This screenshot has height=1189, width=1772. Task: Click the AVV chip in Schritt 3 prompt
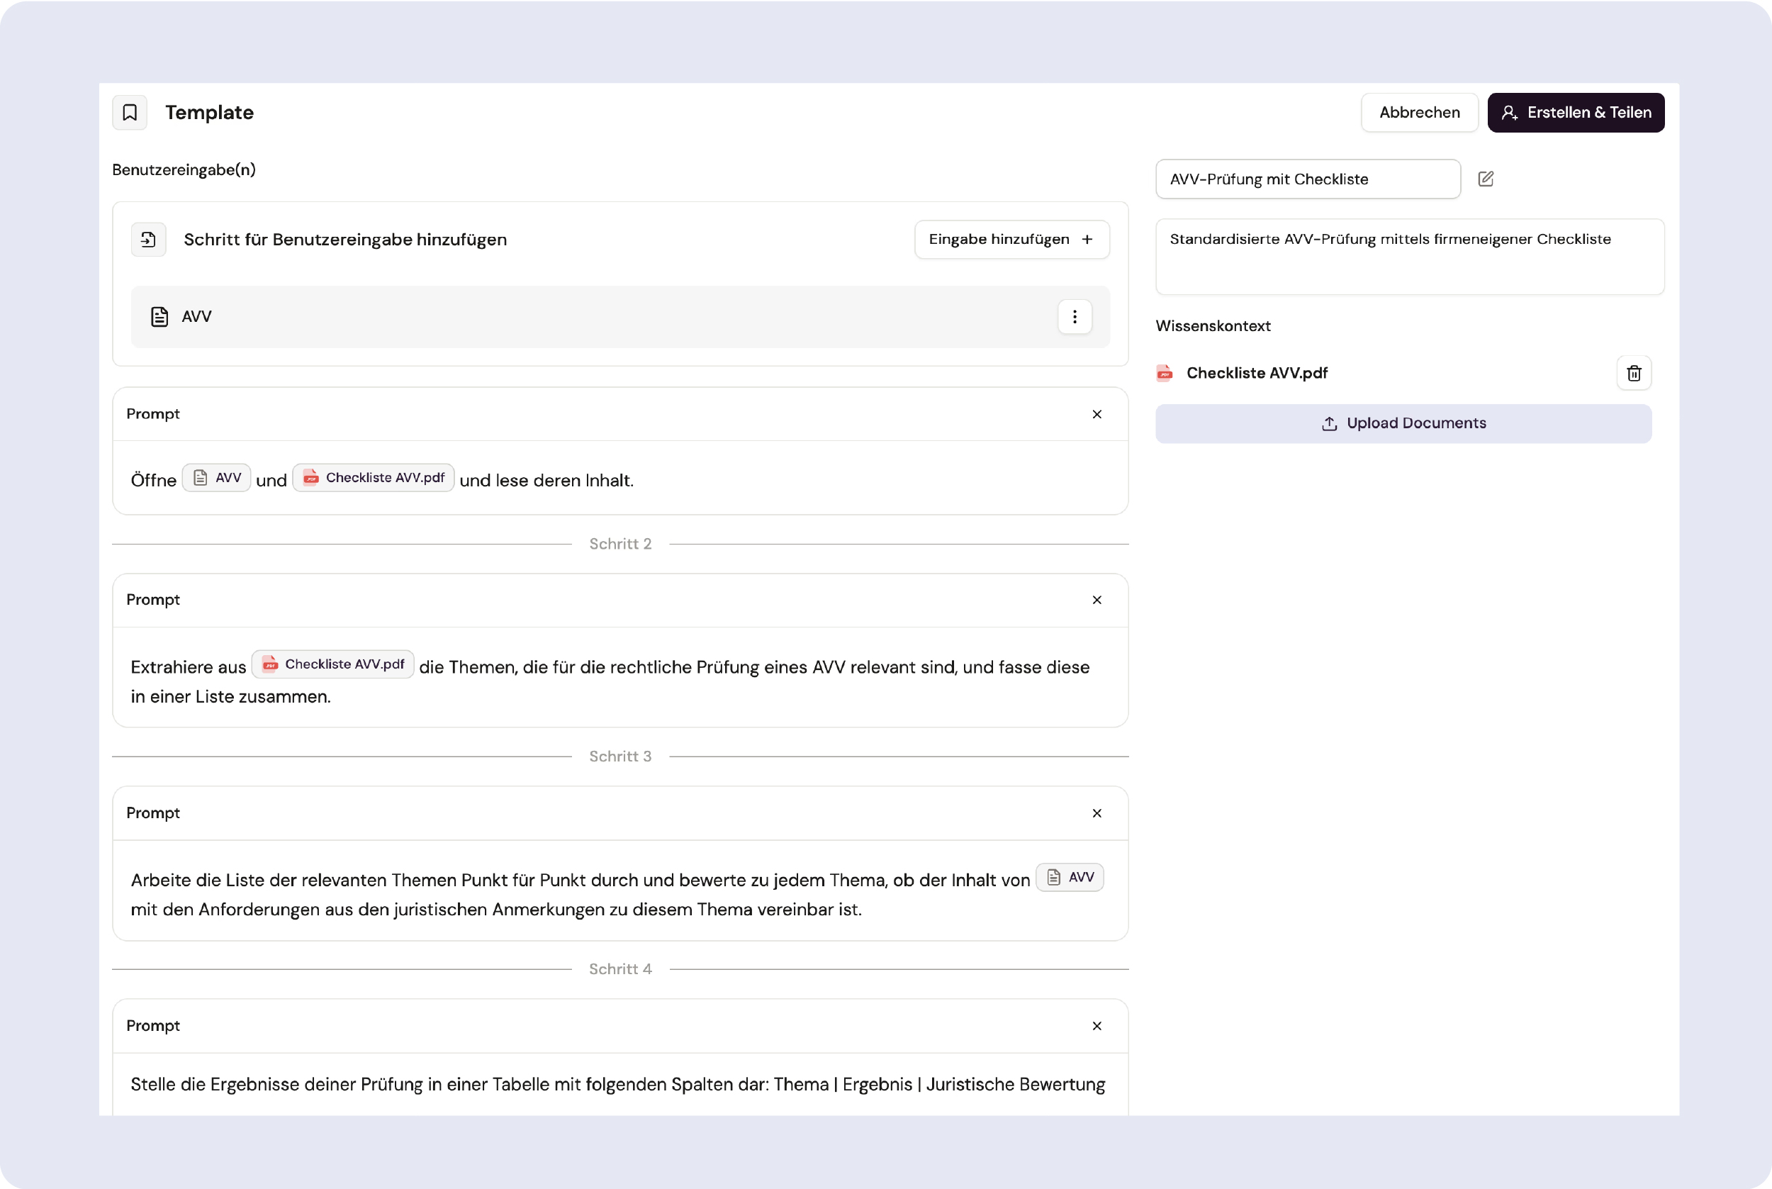pyautogui.click(x=1070, y=877)
